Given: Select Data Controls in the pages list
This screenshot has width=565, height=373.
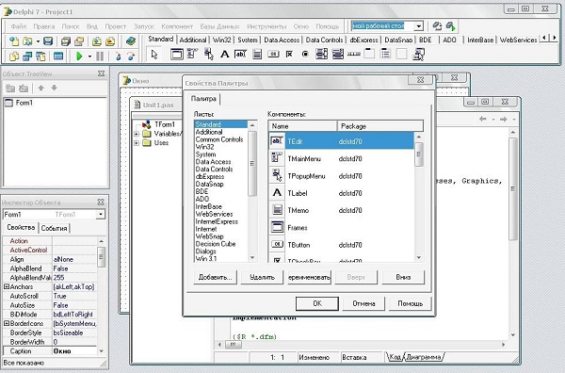Looking at the screenshot, I should pyautogui.click(x=214, y=169).
